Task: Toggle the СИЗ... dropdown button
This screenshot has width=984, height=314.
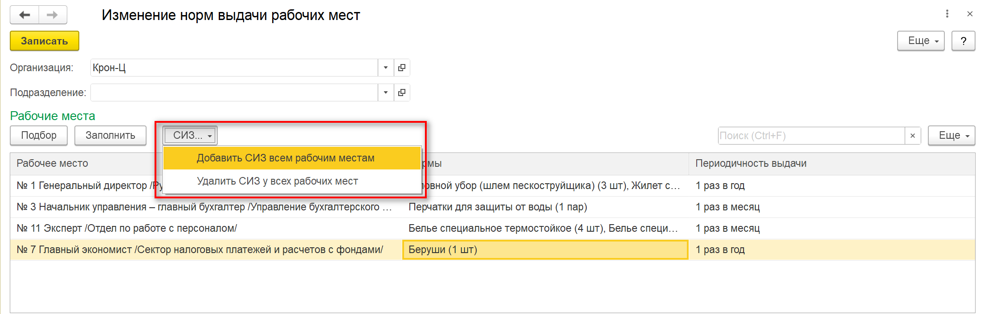Action: (190, 135)
